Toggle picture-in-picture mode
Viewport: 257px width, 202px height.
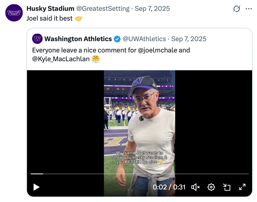click(227, 187)
